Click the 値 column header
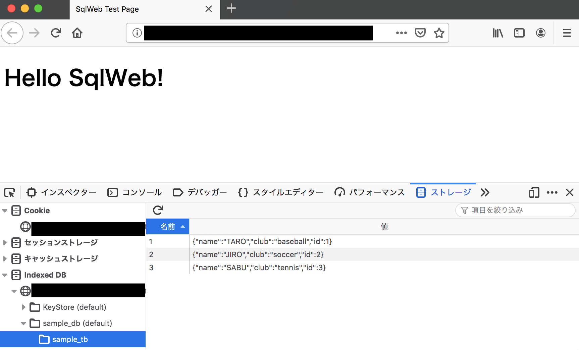This screenshot has height=350, width=579. click(x=384, y=227)
